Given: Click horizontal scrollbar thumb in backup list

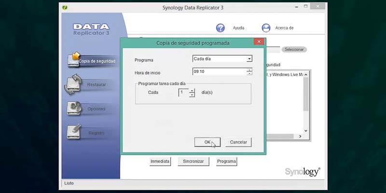Looking at the screenshot, I should tap(280, 137).
